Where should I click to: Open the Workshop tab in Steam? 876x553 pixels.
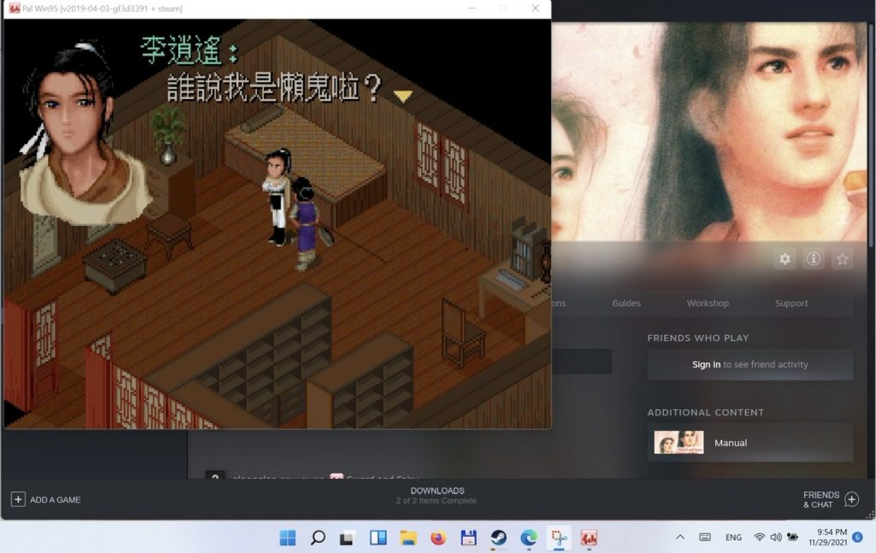[707, 303]
